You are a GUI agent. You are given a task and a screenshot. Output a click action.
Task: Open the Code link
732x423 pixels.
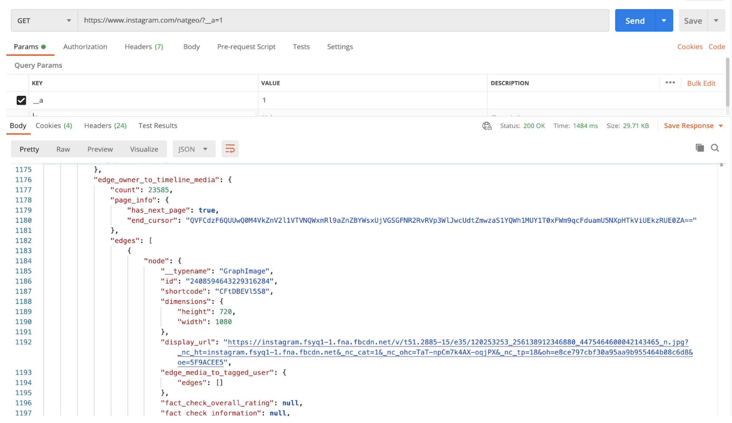(x=717, y=47)
